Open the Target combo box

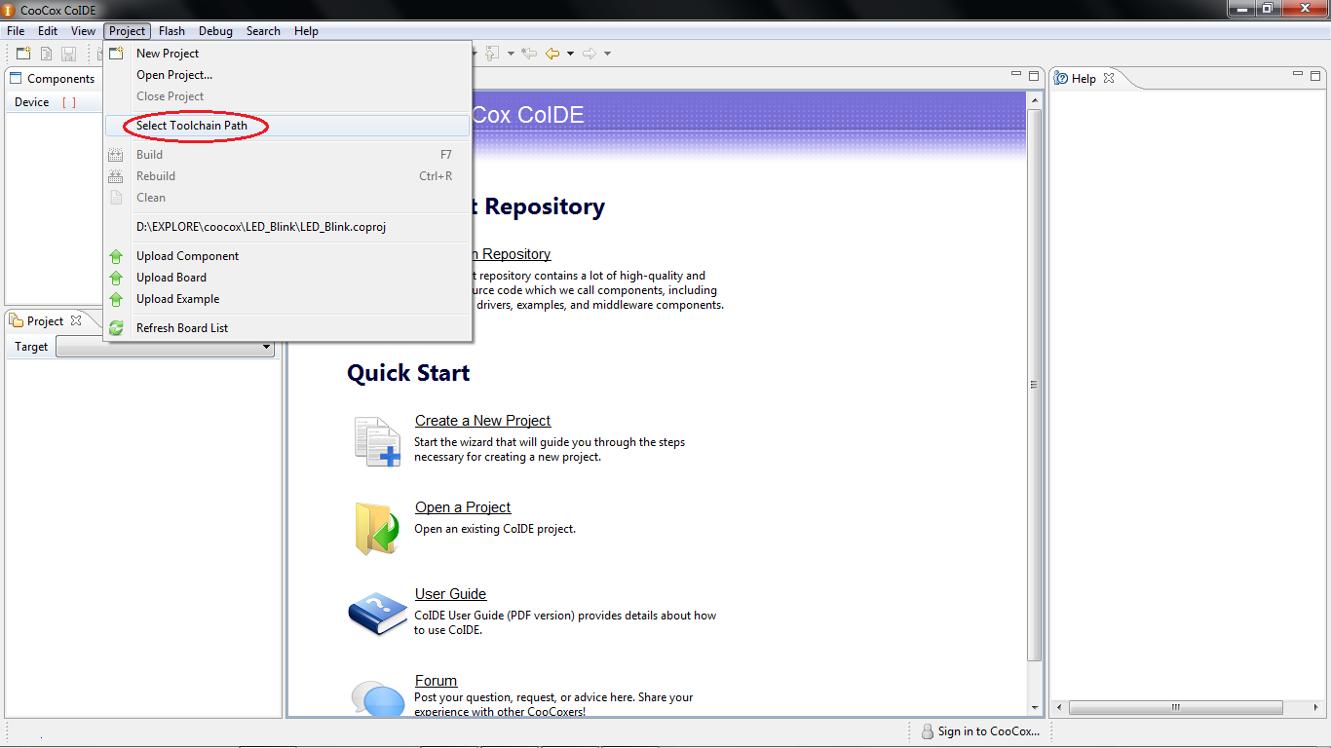tap(165, 347)
